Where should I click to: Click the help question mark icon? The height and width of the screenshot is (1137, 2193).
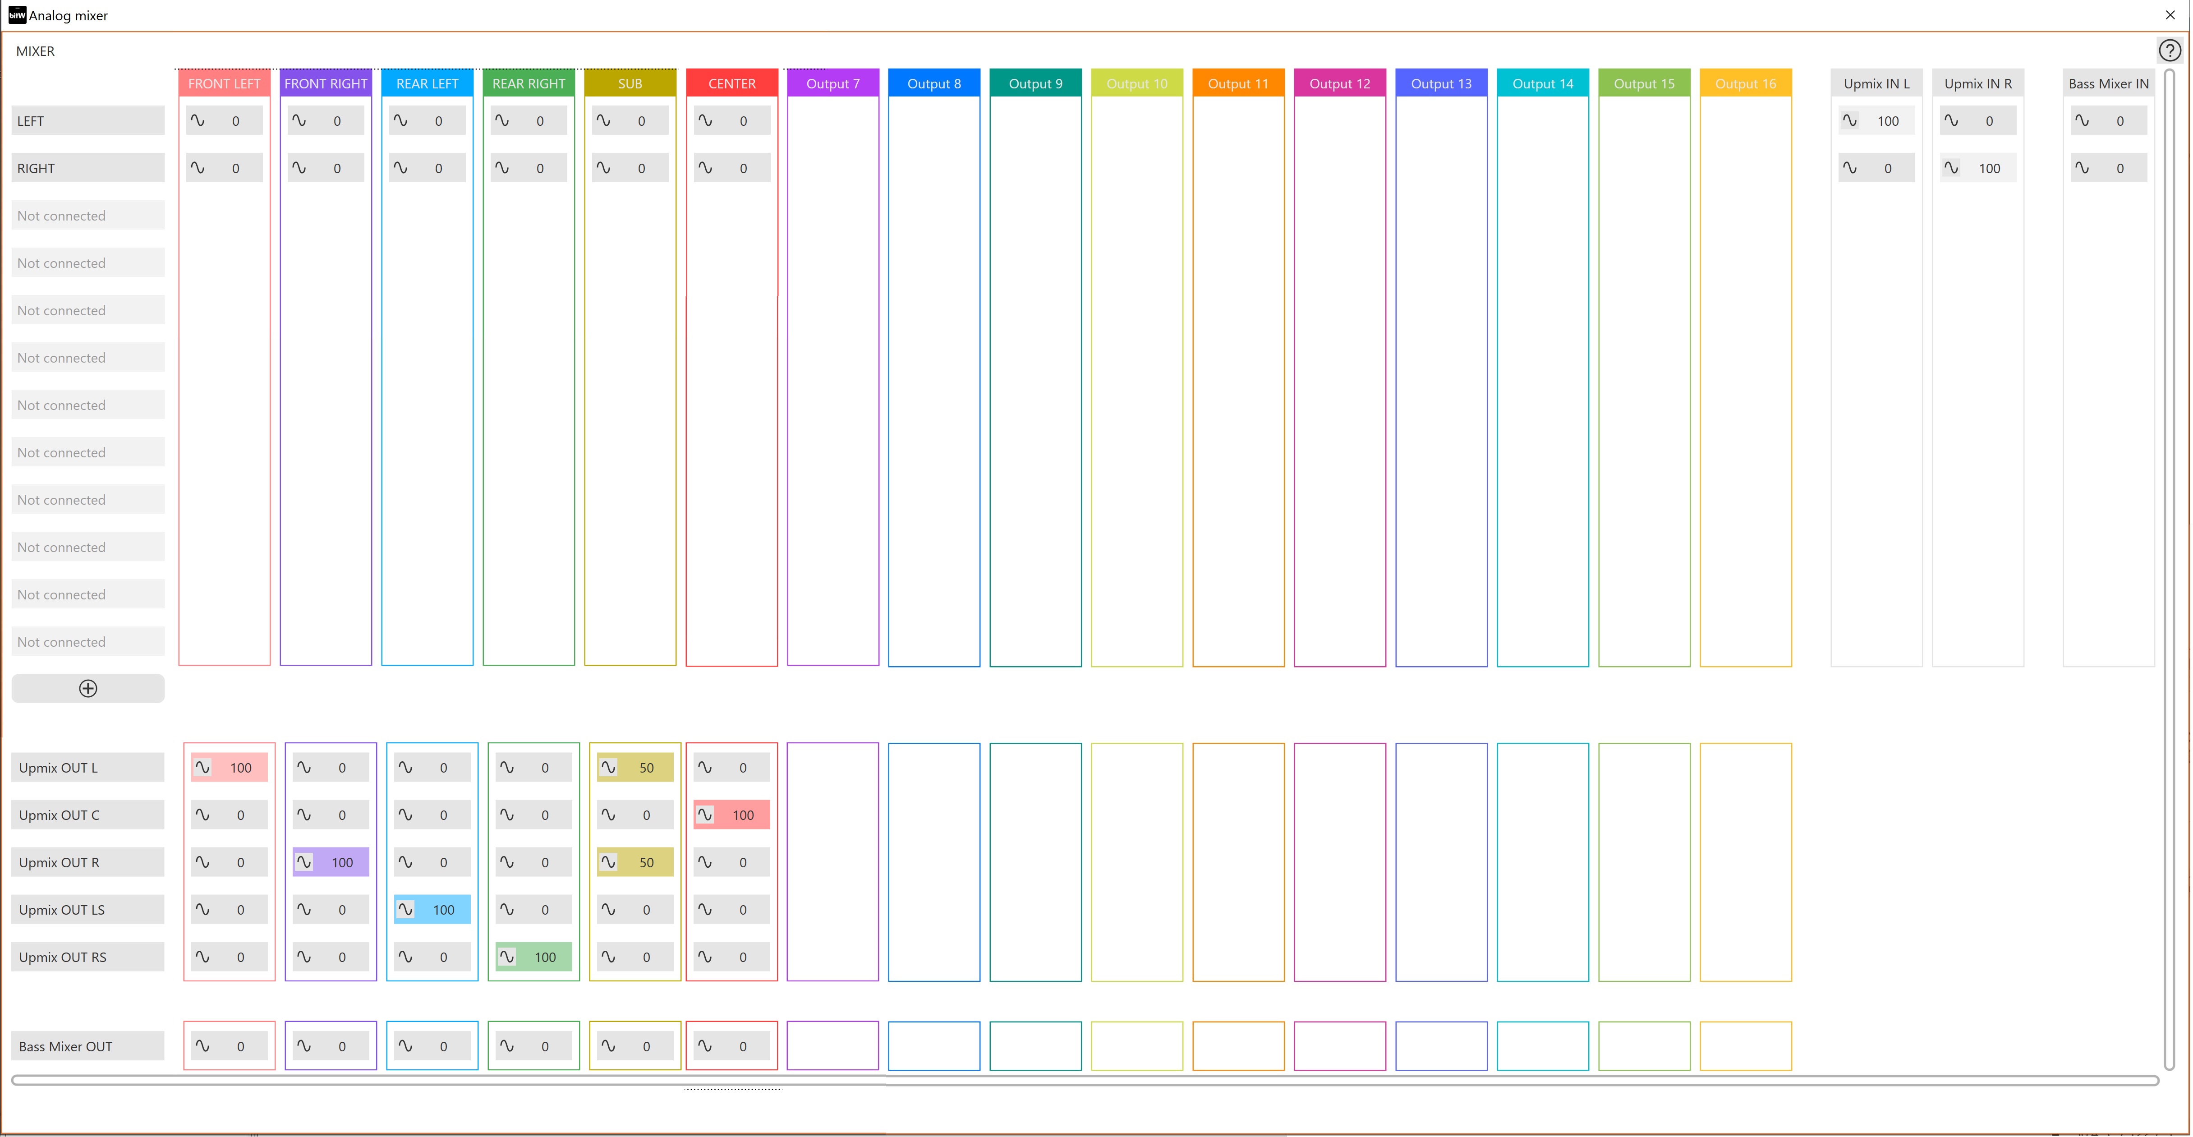[x=2169, y=51]
